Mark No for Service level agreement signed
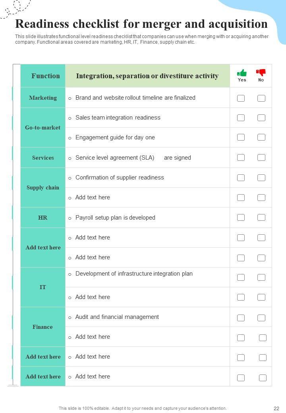The width and height of the screenshot is (286, 413). [261, 158]
